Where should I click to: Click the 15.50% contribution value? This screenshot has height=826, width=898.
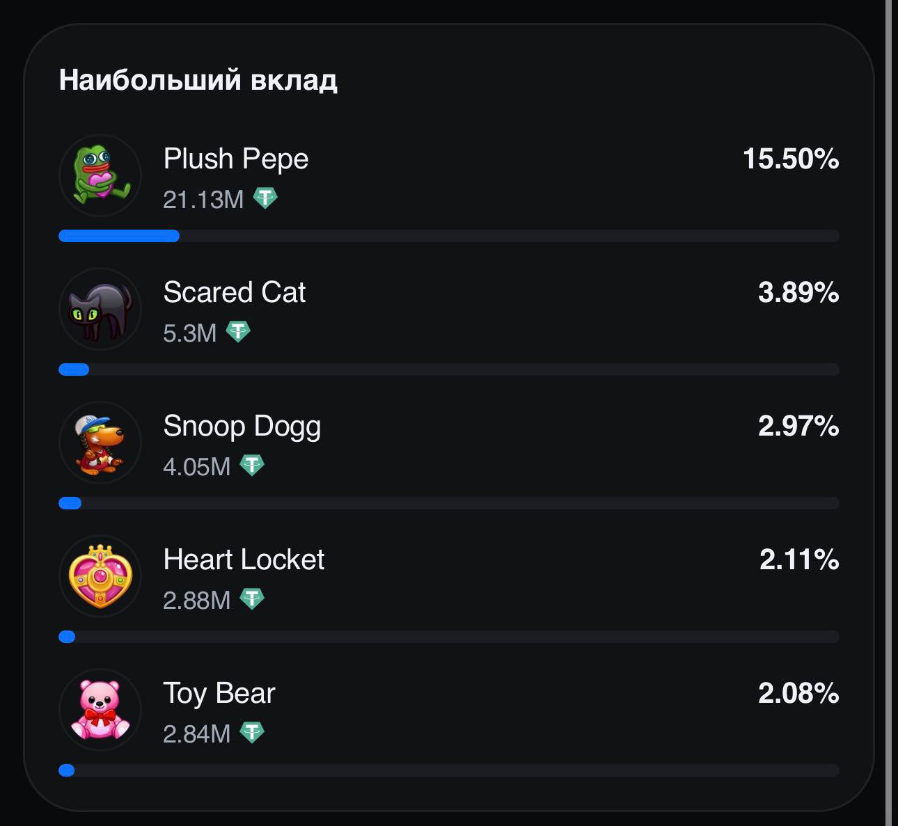(791, 159)
